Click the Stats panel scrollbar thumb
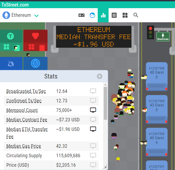 pos(105,103)
